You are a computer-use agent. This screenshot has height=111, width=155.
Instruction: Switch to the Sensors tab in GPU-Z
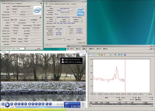pos(13,3)
